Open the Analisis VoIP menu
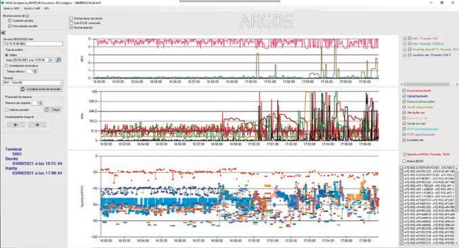459x248 pixels. point(32,9)
